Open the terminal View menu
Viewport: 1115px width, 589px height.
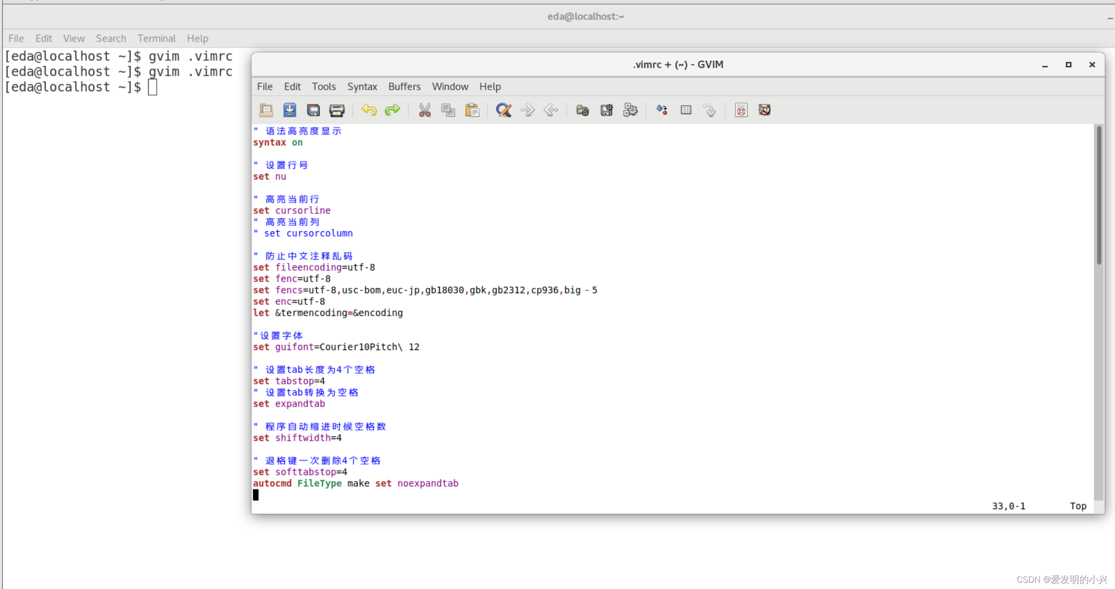click(74, 38)
